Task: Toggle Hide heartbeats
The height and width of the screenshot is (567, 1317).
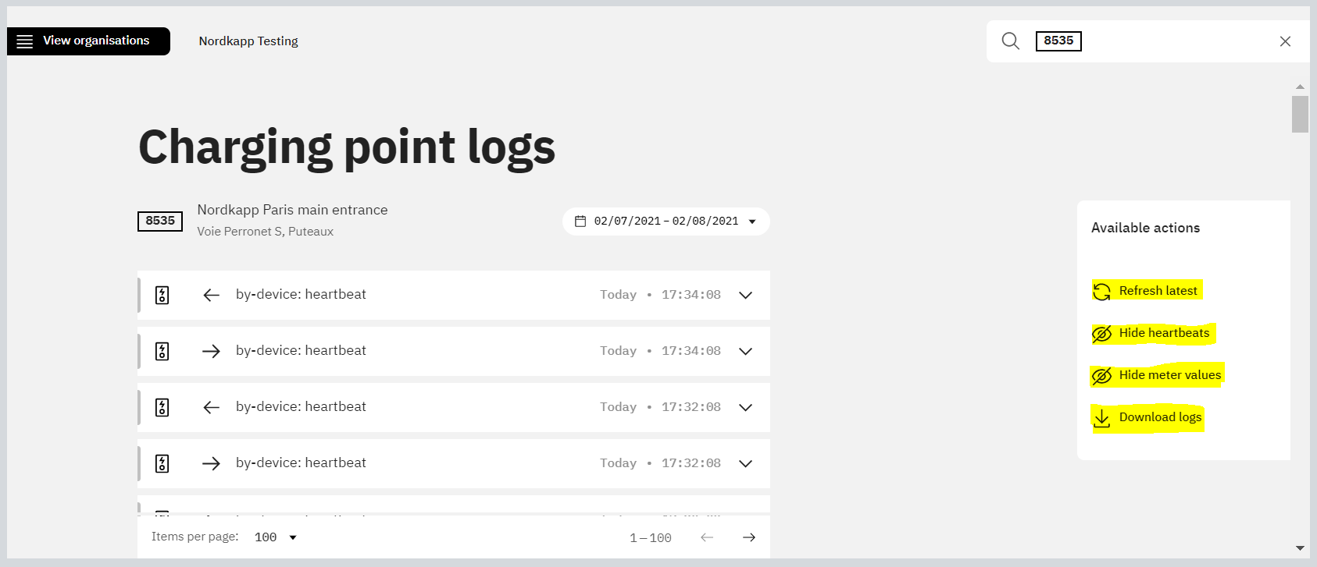Action: 1154,333
